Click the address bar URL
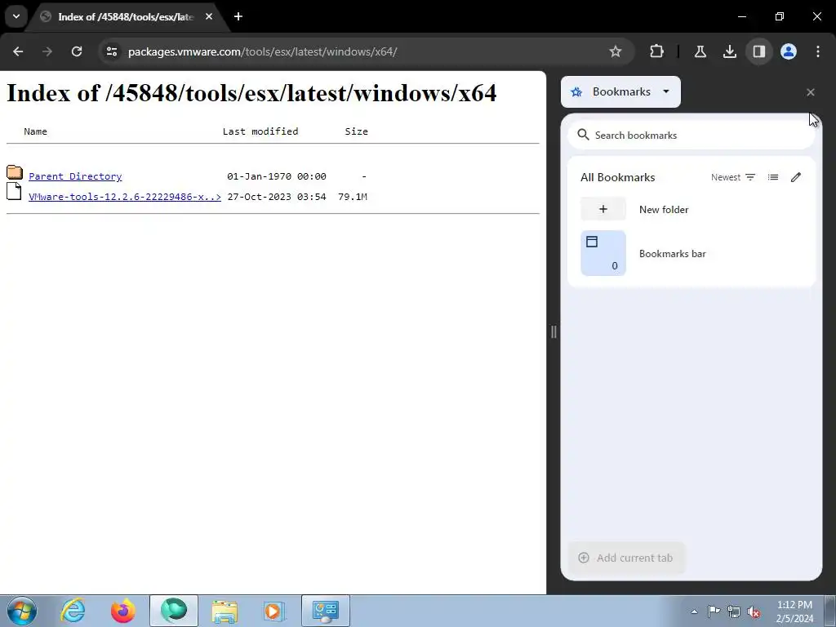Image resolution: width=836 pixels, height=627 pixels. coord(262,51)
